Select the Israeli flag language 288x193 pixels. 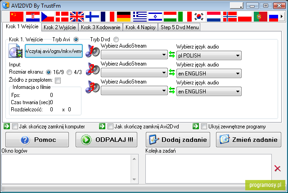[x=155, y=17]
